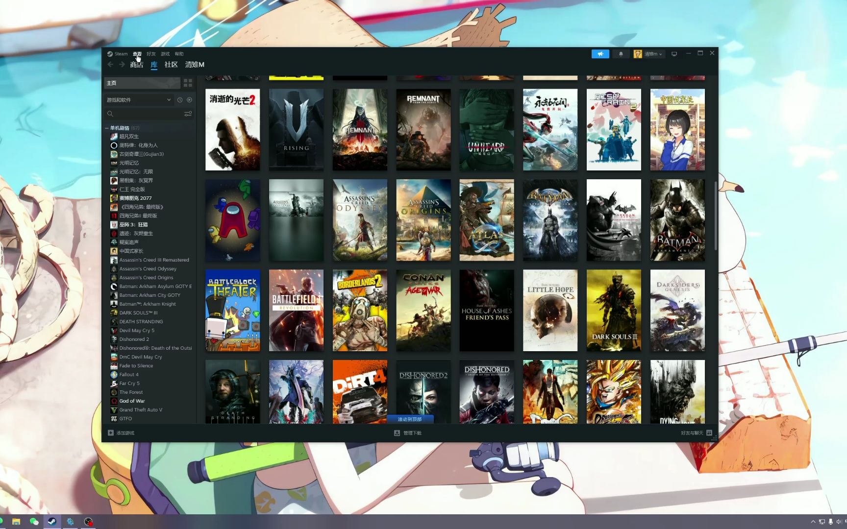Toggle the collections grid view icon
Screen dimensions: 847x529
coord(188,83)
